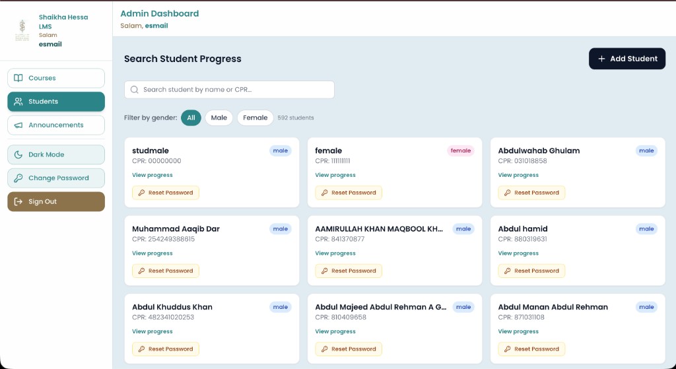Screen dimensions: 676x369
Task: Click the CPR: 880319631 text
Action: [523, 239]
